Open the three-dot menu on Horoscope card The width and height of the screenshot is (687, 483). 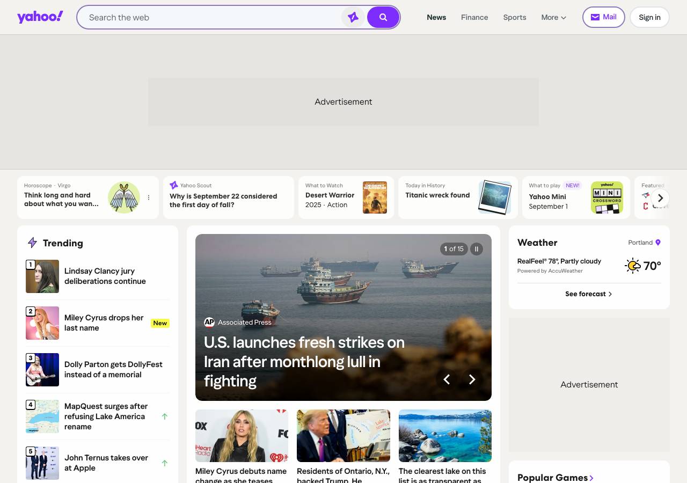[149, 197]
